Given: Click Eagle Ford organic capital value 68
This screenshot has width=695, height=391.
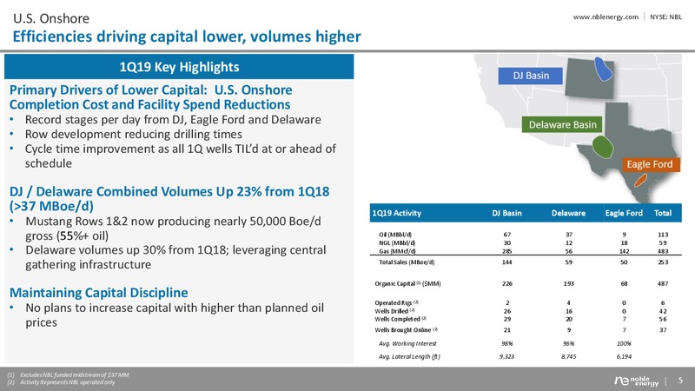Looking at the screenshot, I should 624,284.
